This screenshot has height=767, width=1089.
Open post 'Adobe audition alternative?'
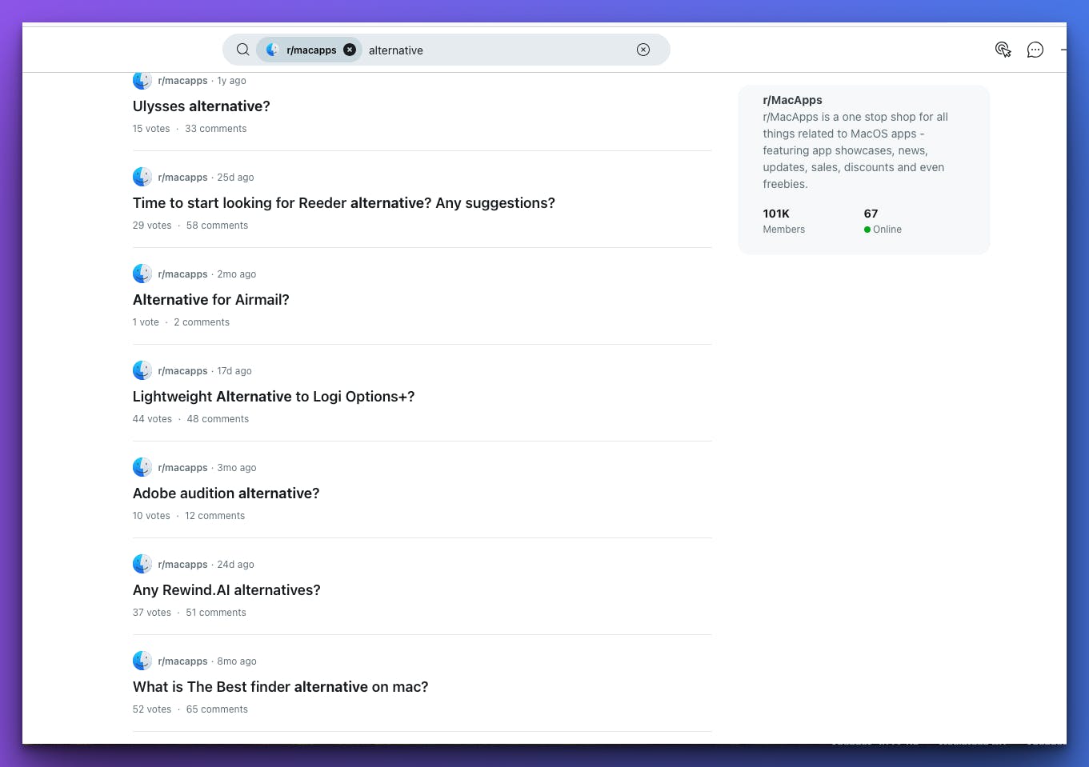[x=226, y=493]
